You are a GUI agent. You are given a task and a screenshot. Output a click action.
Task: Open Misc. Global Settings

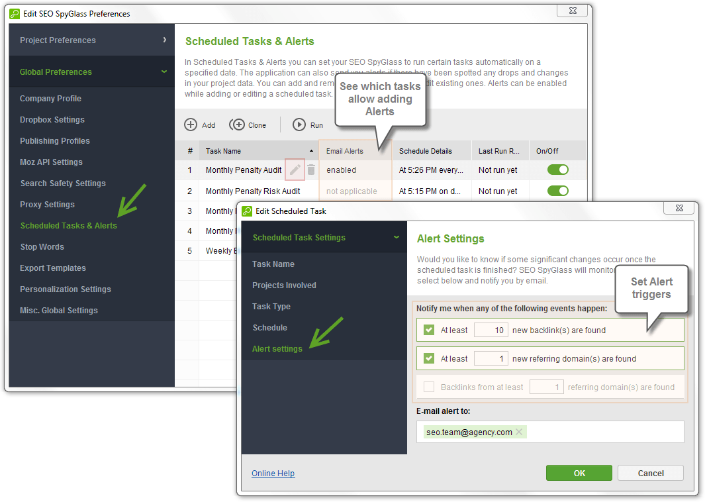click(59, 310)
